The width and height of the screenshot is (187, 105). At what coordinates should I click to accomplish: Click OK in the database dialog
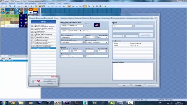click(x=124, y=85)
